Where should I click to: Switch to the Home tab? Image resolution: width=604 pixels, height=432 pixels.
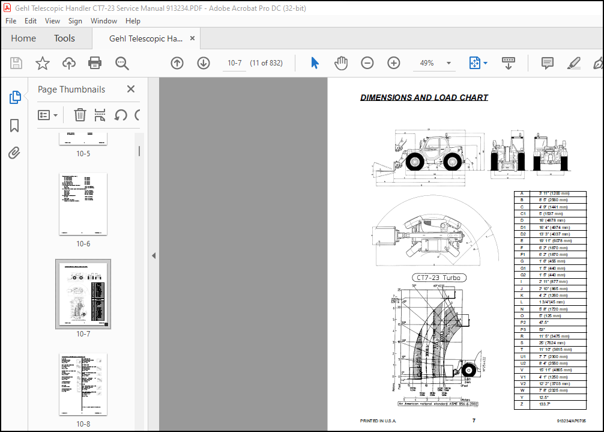click(x=23, y=38)
